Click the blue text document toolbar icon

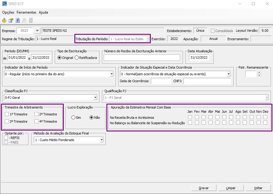18,20
